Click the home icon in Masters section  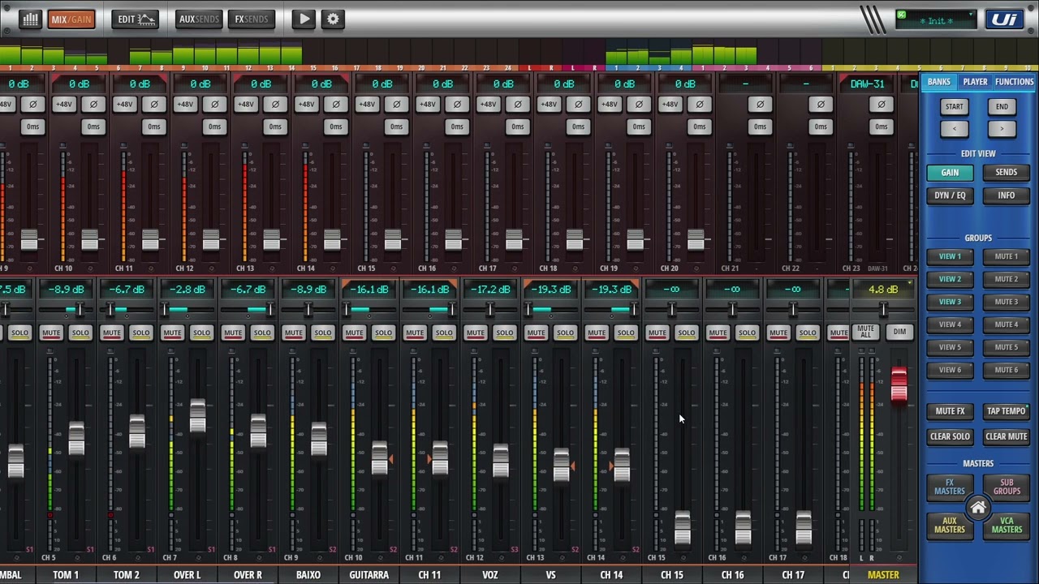[978, 509]
